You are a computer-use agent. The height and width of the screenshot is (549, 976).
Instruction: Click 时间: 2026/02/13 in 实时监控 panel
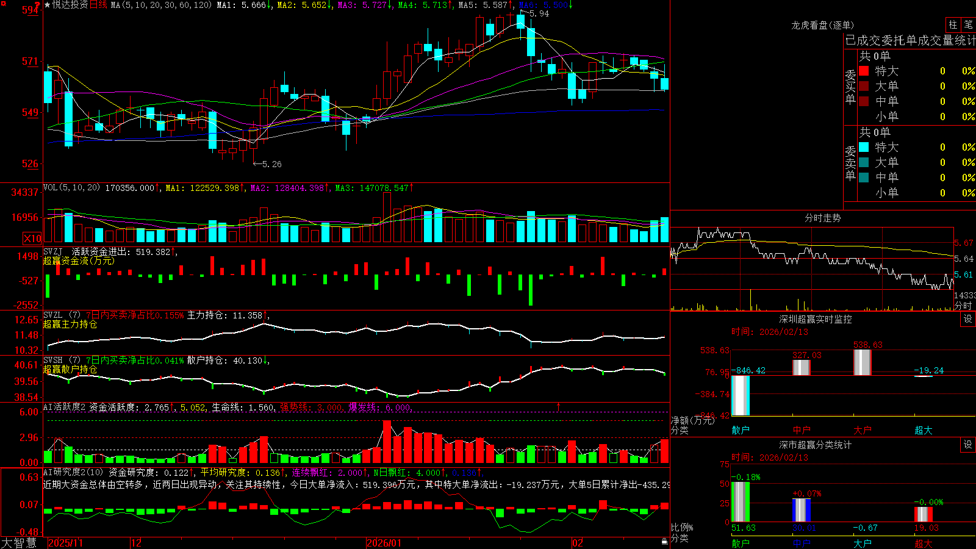(x=770, y=332)
